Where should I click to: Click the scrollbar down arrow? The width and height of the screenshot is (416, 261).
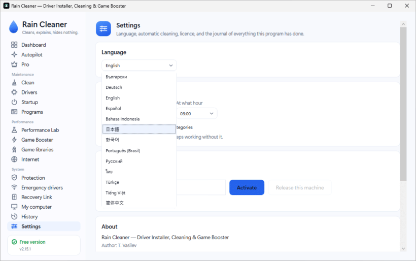click(403, 248)
